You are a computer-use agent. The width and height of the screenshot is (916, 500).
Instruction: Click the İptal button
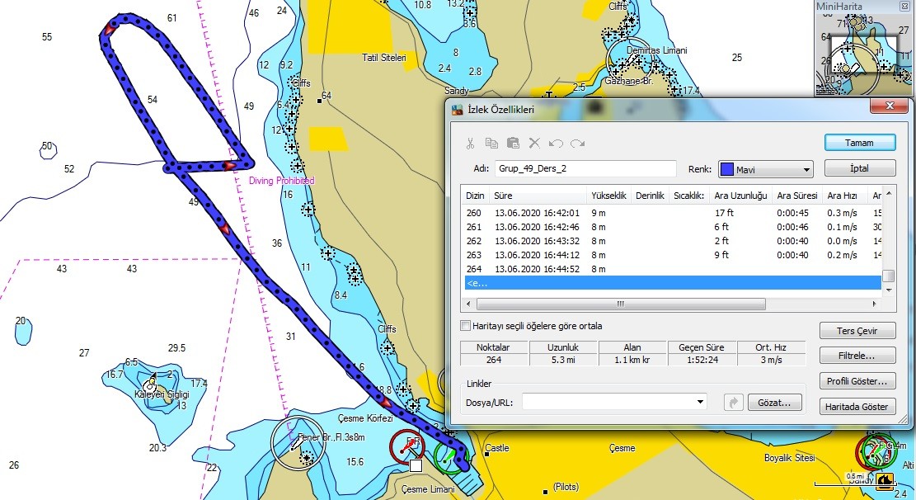(860, 168)
